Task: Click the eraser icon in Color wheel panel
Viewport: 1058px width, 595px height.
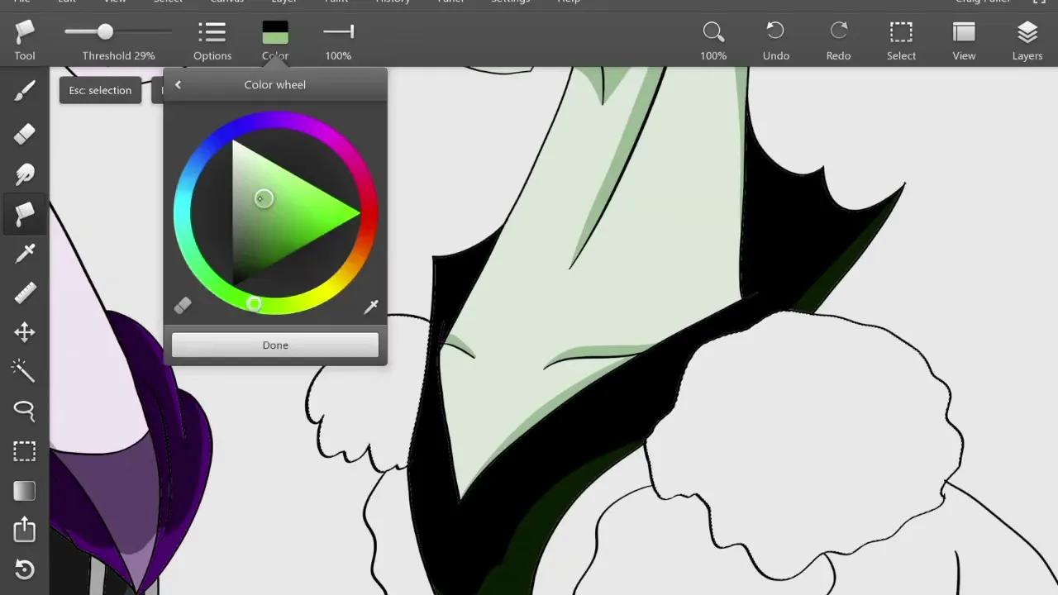Action: click(183, 307)
